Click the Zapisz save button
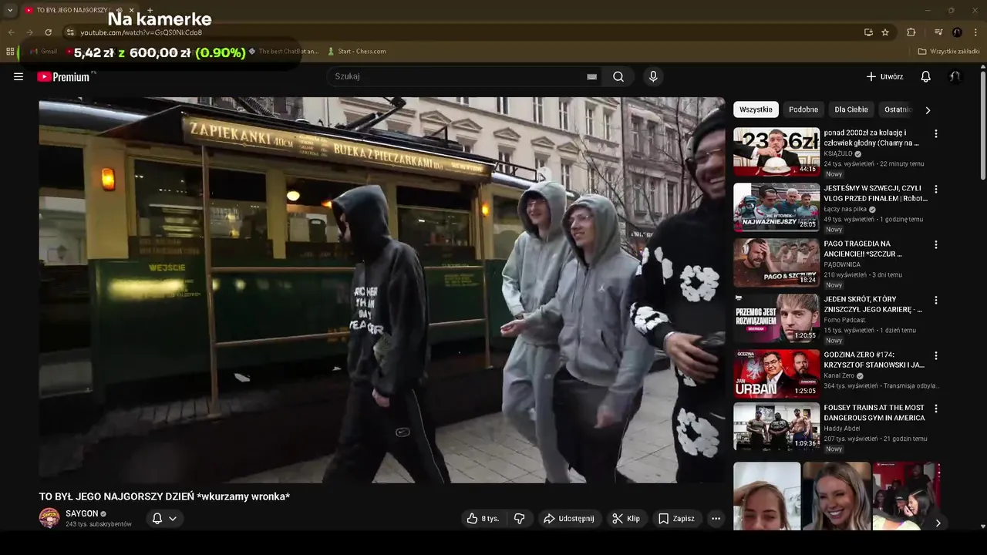This screenshot has width=987, height=555. coord(676,519)
